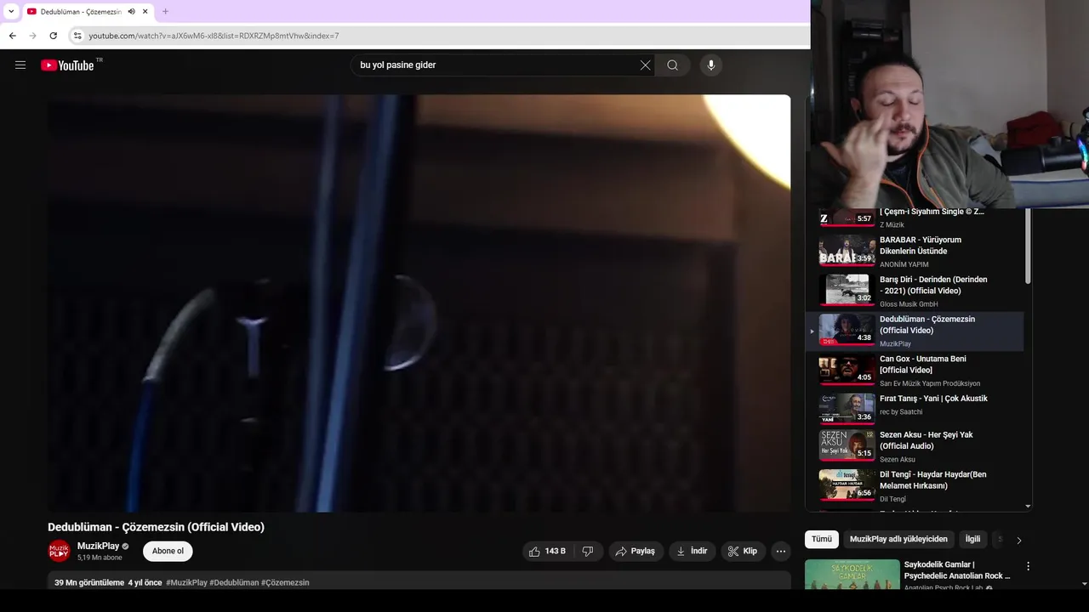Go to the YouTube home logo
The width and height of the screenshot is (1089, 612).
tap(67, 65)
